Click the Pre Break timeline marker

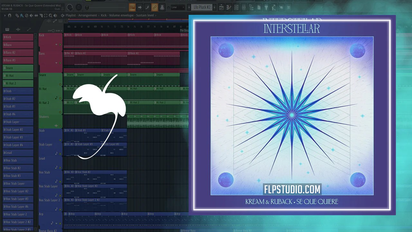click(184, 30)
